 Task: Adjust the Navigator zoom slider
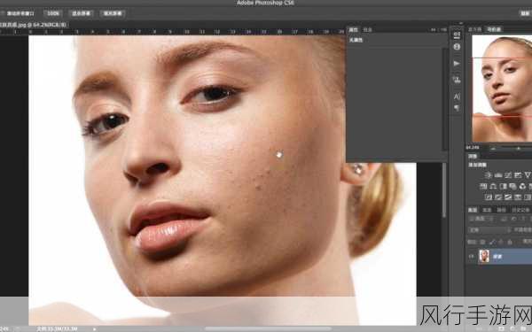pos(518,148)
